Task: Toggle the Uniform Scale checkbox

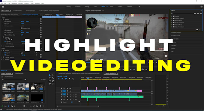Action: [22, 28]
